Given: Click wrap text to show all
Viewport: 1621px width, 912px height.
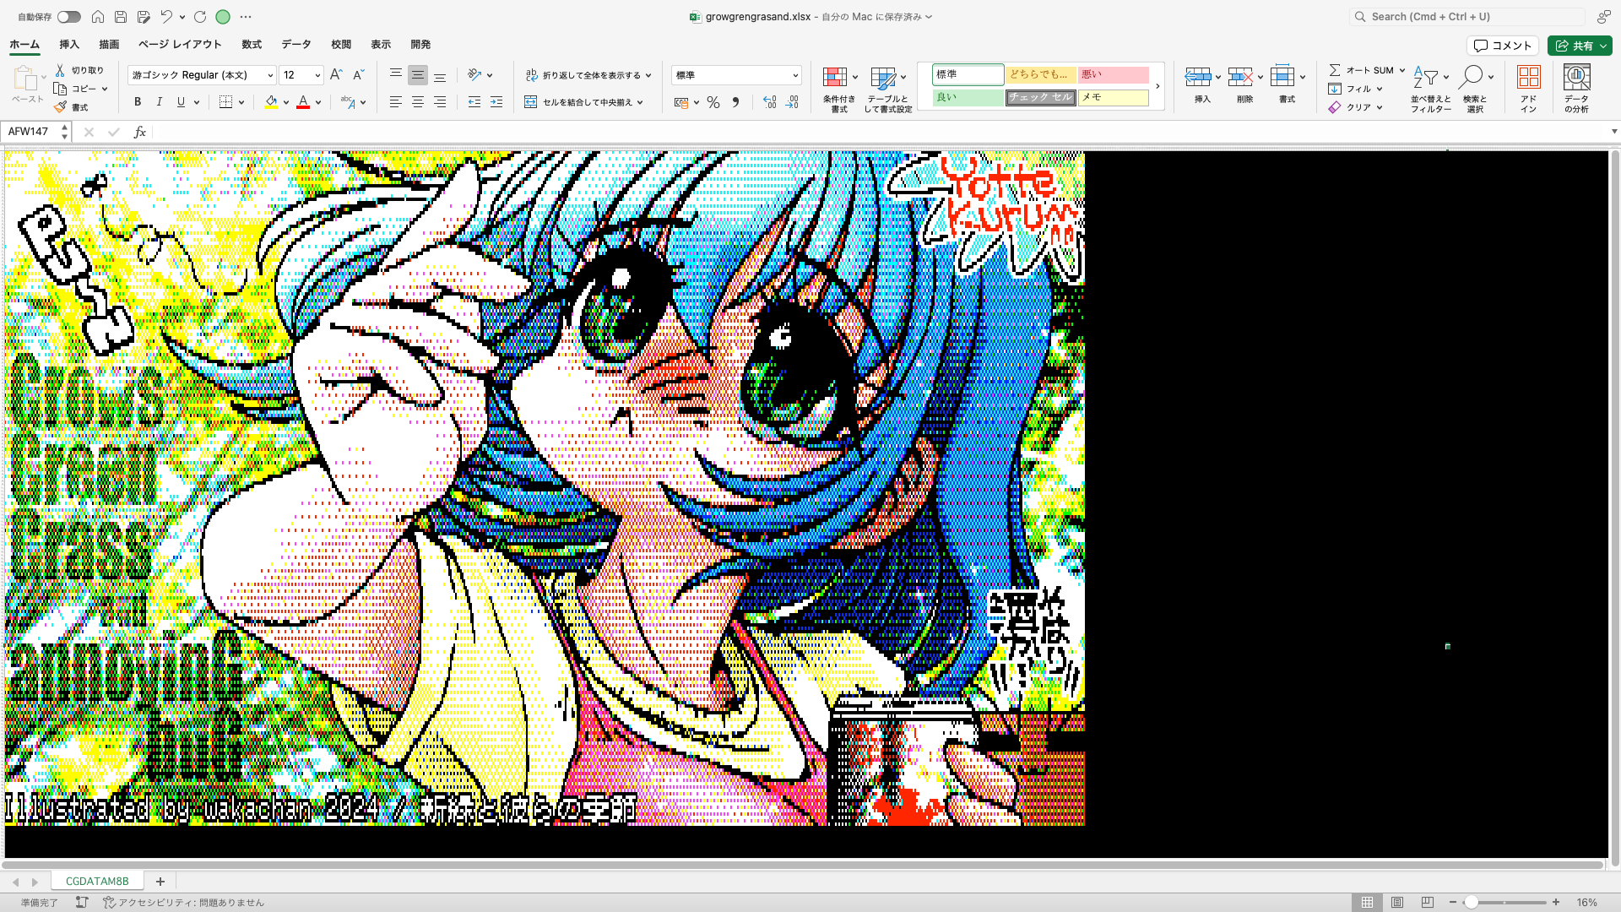Looking at the screenshot, I should coord(588,75).
